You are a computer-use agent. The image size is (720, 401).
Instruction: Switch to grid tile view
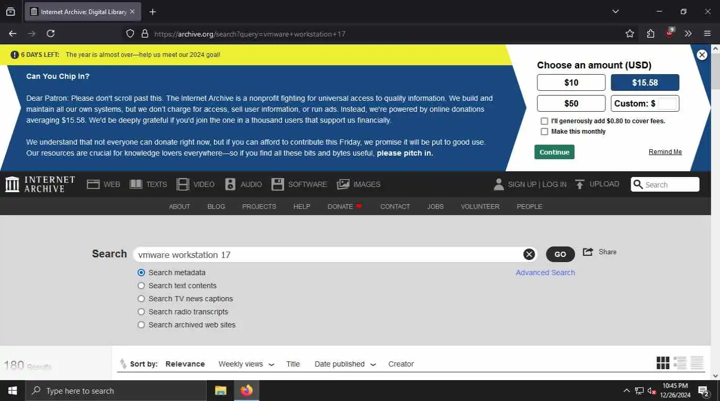click(663, 363)
